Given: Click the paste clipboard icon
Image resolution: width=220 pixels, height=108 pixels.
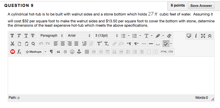Looking at the screenshot, I should [26, 44].
